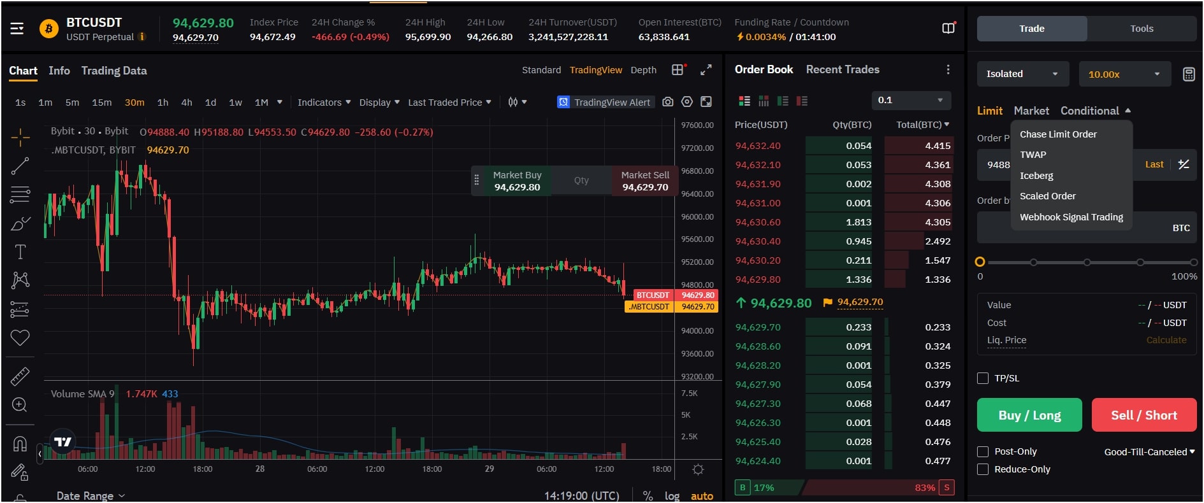Switch to the Tools tab
The height and width of the screenshot is (503, 1204).
1142,29
